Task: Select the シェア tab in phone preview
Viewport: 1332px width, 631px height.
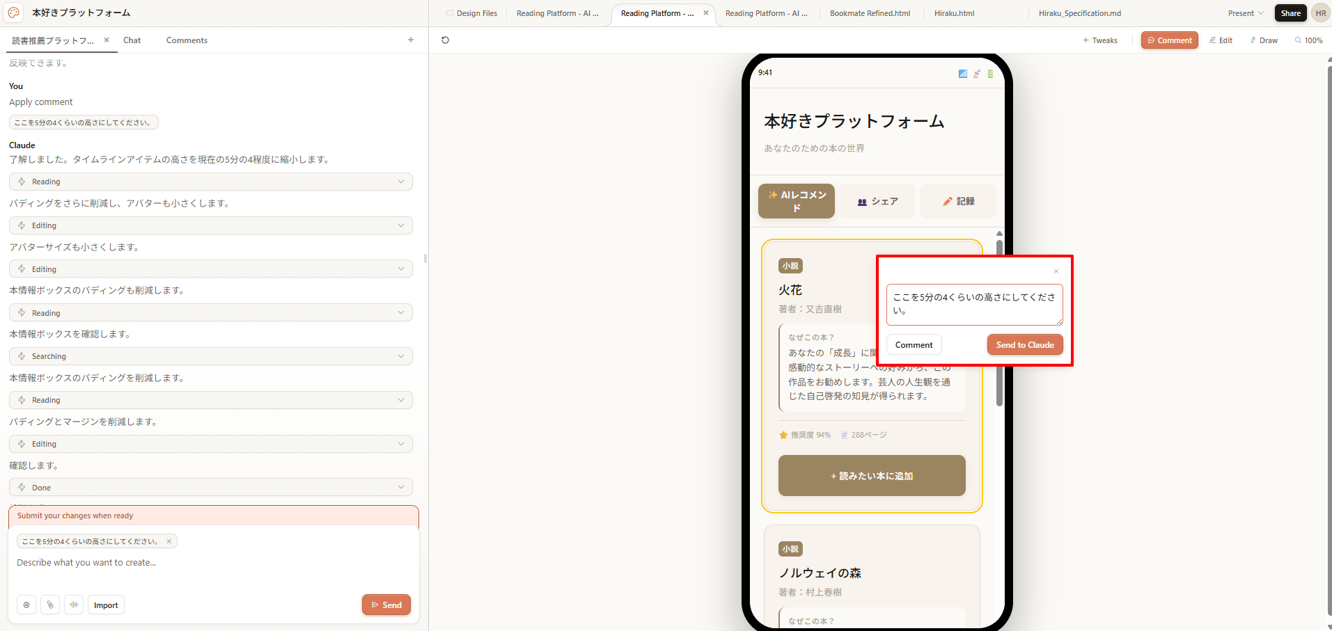Action: point(877,201)
